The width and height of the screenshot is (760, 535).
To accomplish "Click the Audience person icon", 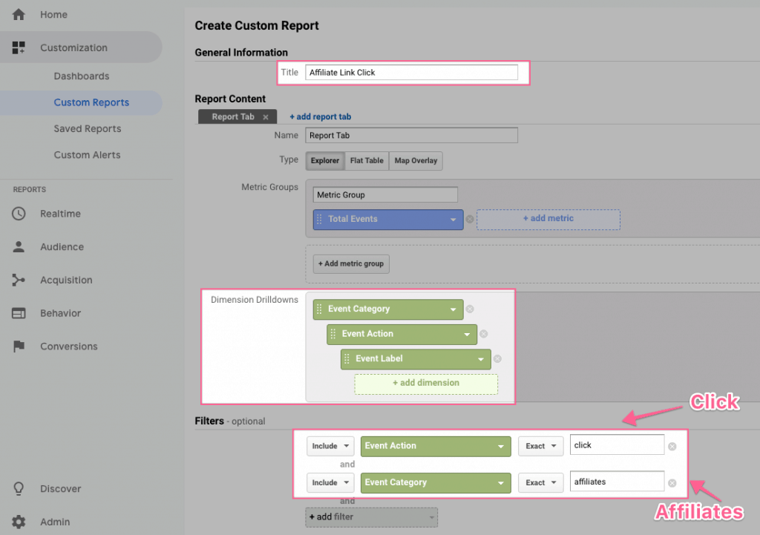I will click(21, 247).
